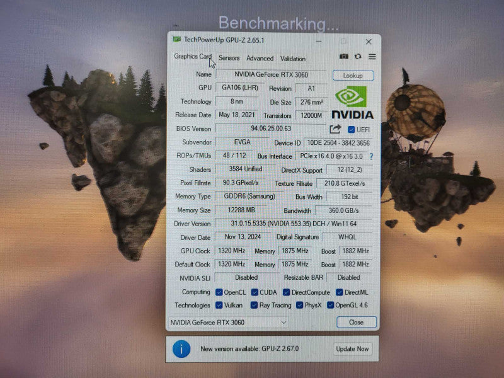Close the GPU-Z window with X

click(369, 42)
